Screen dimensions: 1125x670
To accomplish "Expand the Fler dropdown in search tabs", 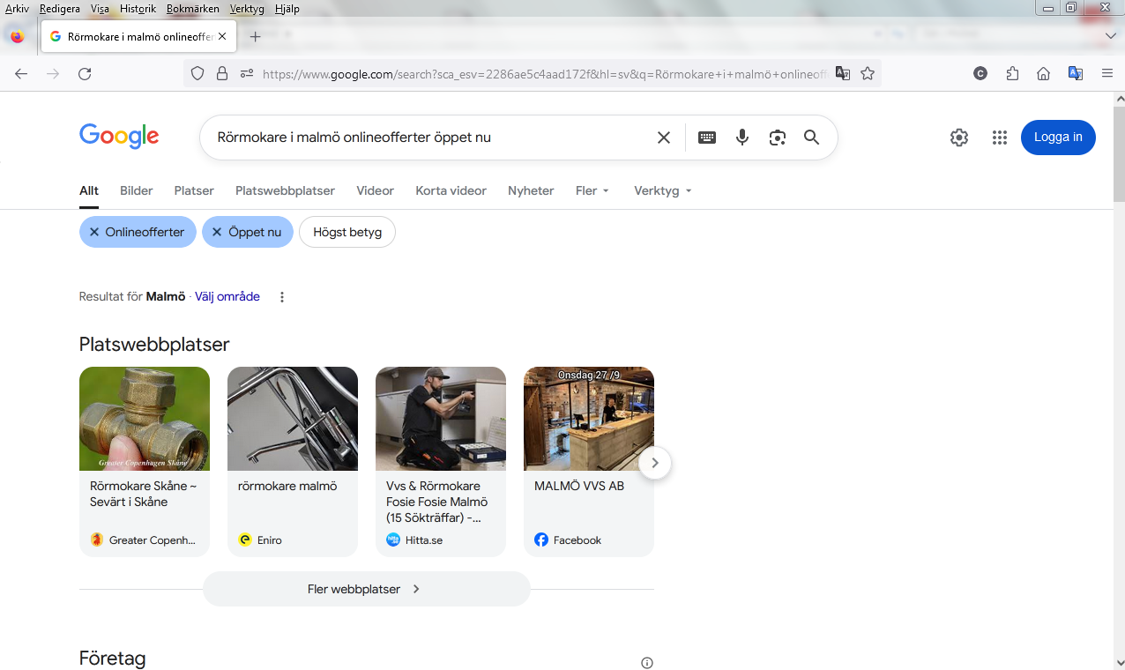I will (x=592, y=190).
